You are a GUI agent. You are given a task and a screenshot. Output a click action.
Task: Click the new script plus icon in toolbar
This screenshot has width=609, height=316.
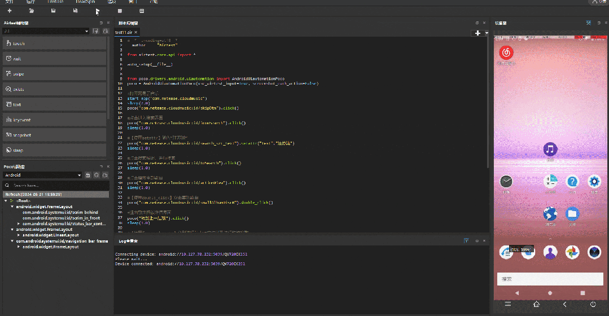tap(10, 11)
